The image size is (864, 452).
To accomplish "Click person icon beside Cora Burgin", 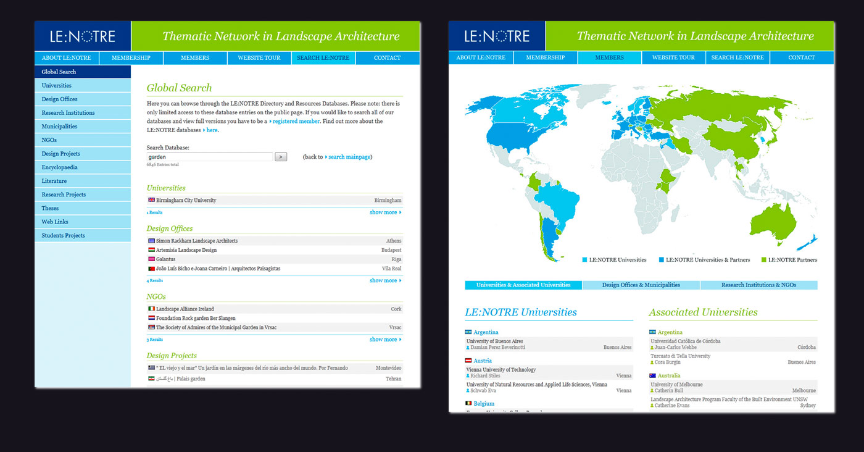I will coord(652,362).
